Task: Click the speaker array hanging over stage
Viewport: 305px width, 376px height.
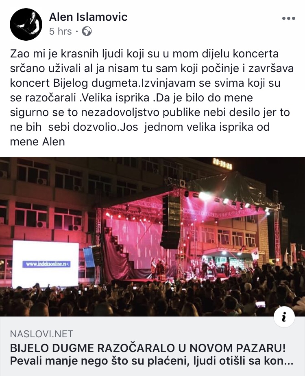Action: click(x=171, y=222)
